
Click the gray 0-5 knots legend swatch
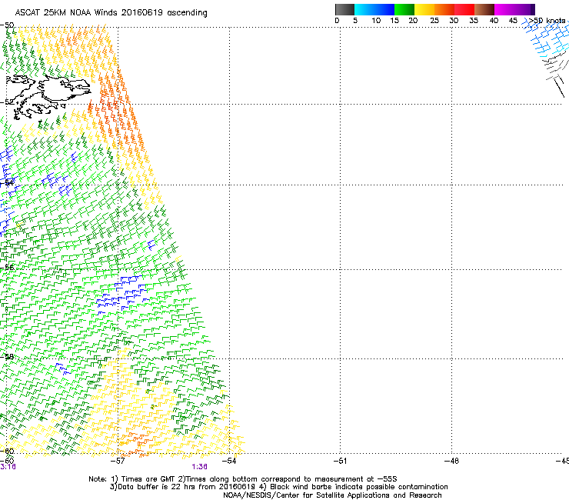[x=344, y=9]
